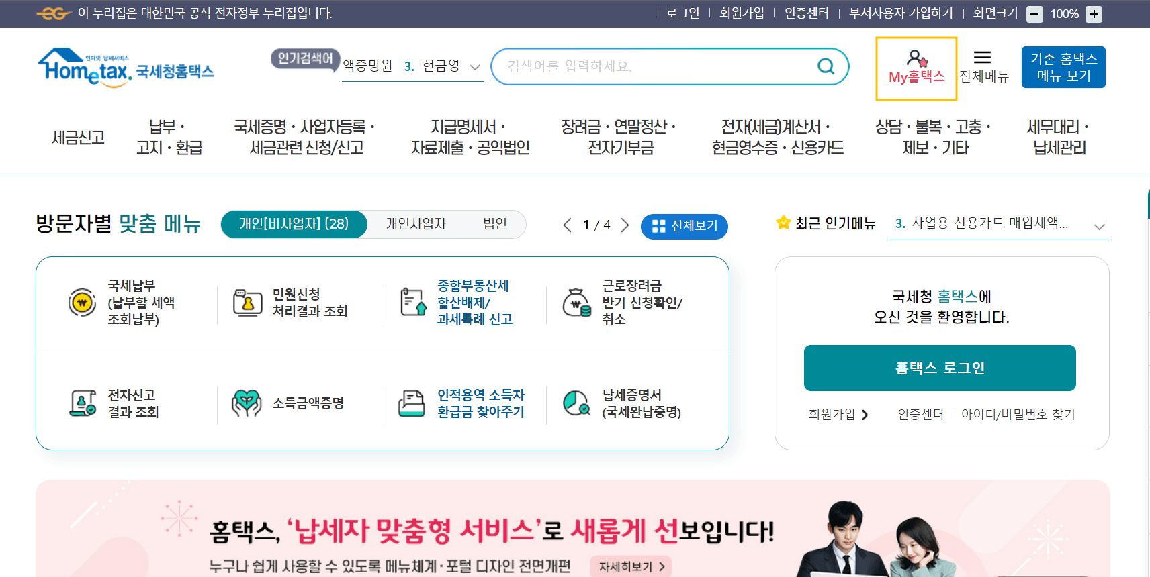Screen dimensions: 1150x577
Task: Click the 인적용역 소득자 환급금 icon
Action: pos(412,403)
